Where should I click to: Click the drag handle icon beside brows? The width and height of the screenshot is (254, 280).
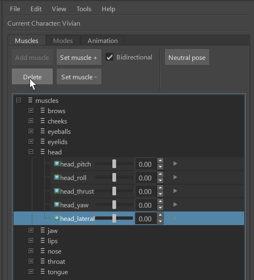[42, 111]
